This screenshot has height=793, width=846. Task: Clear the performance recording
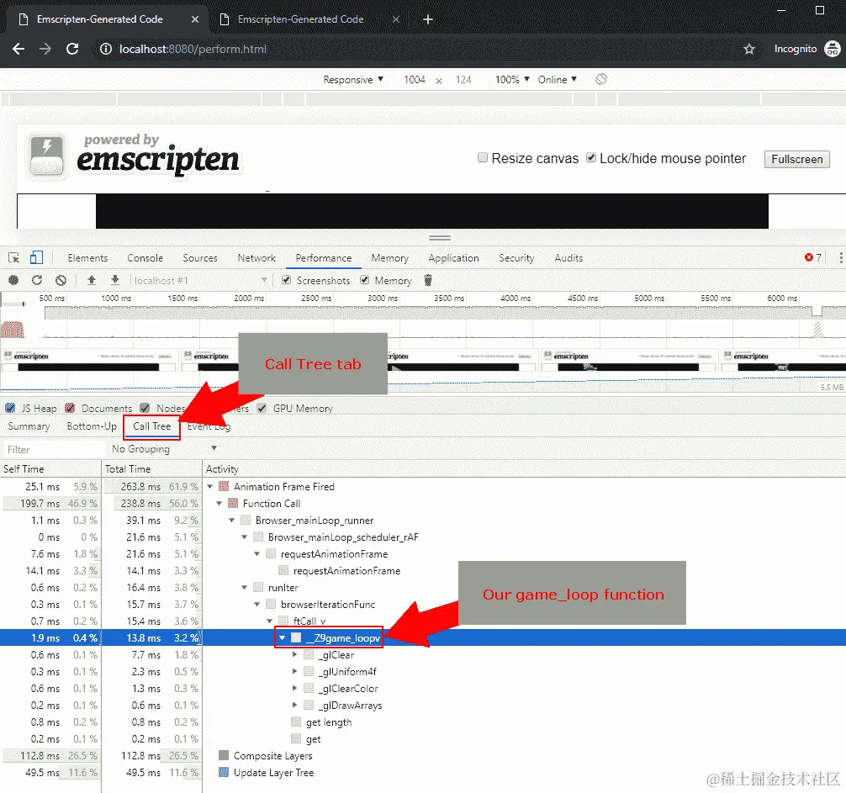[x=61, y=280]
